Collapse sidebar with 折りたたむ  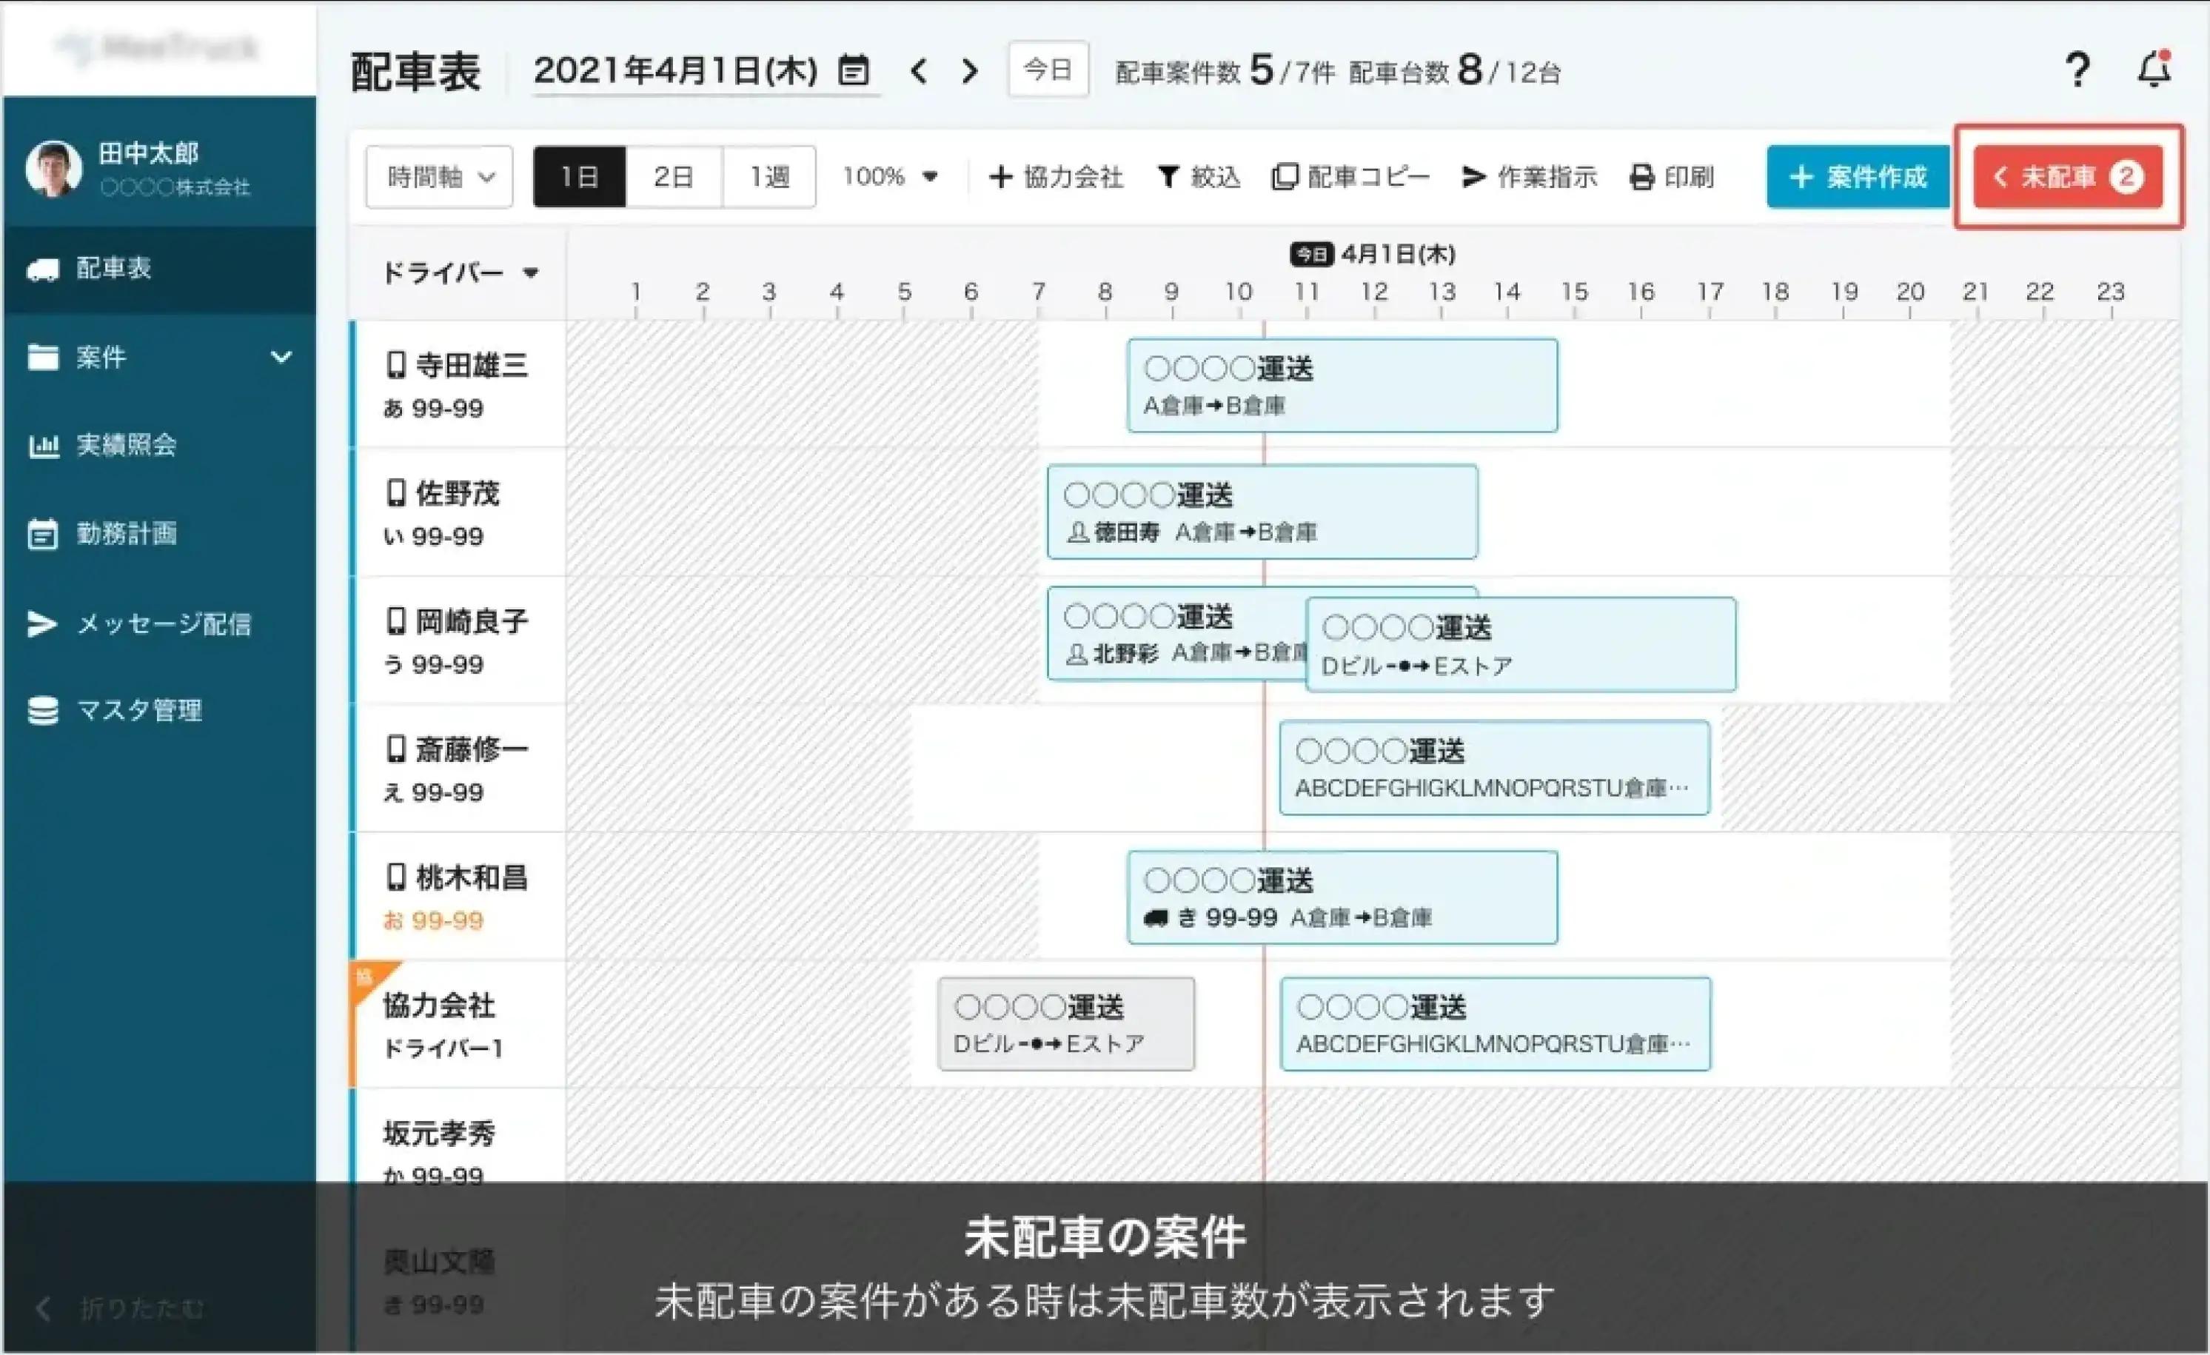[x=121, y=1308]
